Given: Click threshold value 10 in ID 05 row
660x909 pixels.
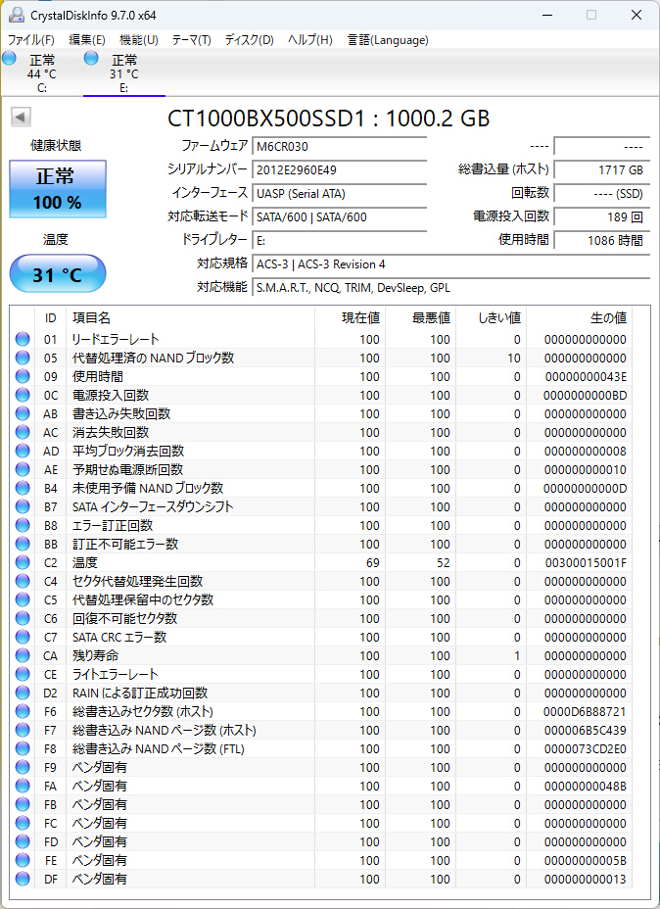Looking at the screenshot, I should (x=513, y=359).
